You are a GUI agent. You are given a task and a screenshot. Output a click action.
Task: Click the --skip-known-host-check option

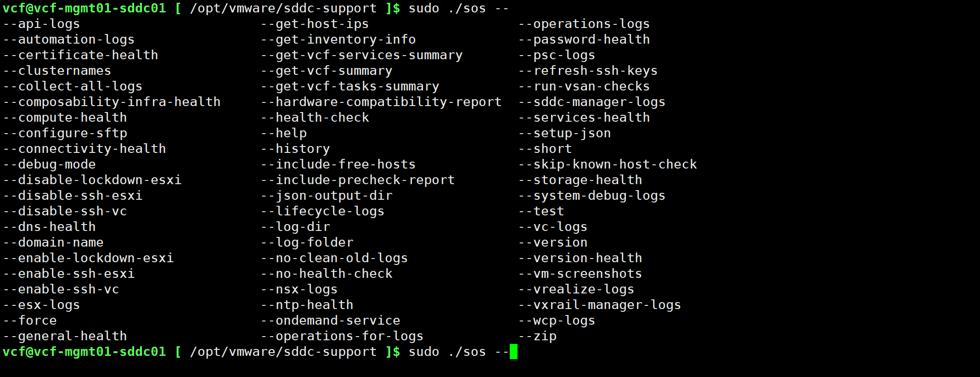608,164
